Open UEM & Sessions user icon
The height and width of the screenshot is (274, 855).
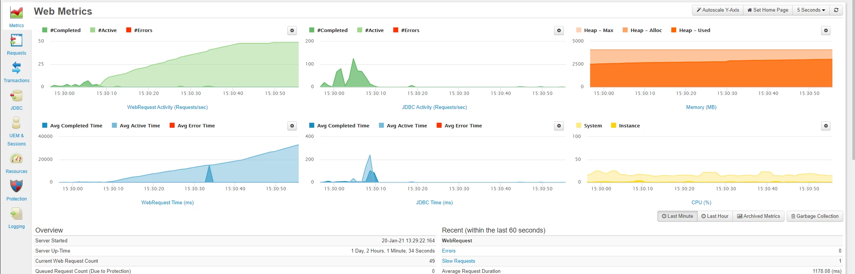(x=16, y=123)
